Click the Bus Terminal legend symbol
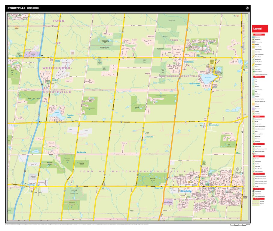Image resolution: width=273 pixels, height=231 pixels. pos(253,59)
